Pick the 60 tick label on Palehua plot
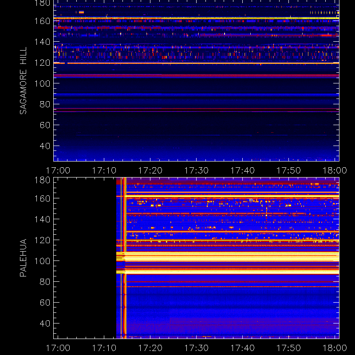 [x=45, y=303]
